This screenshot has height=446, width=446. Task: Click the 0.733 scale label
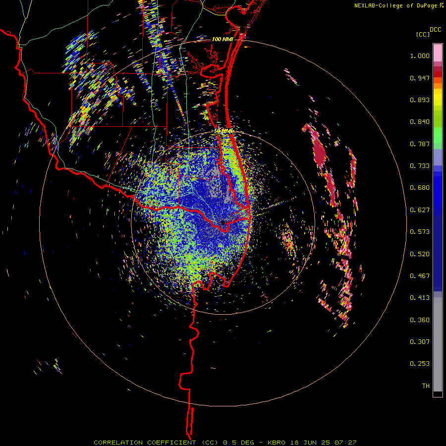coord(420,166)
